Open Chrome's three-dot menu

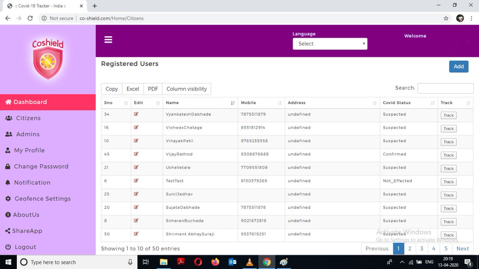tap(472, 18)
